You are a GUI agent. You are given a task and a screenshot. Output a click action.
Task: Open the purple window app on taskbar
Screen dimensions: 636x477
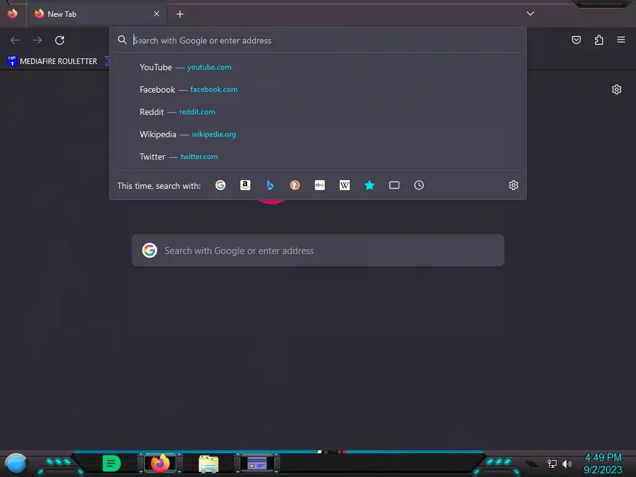pyautogui.click(x=257, y=463)
